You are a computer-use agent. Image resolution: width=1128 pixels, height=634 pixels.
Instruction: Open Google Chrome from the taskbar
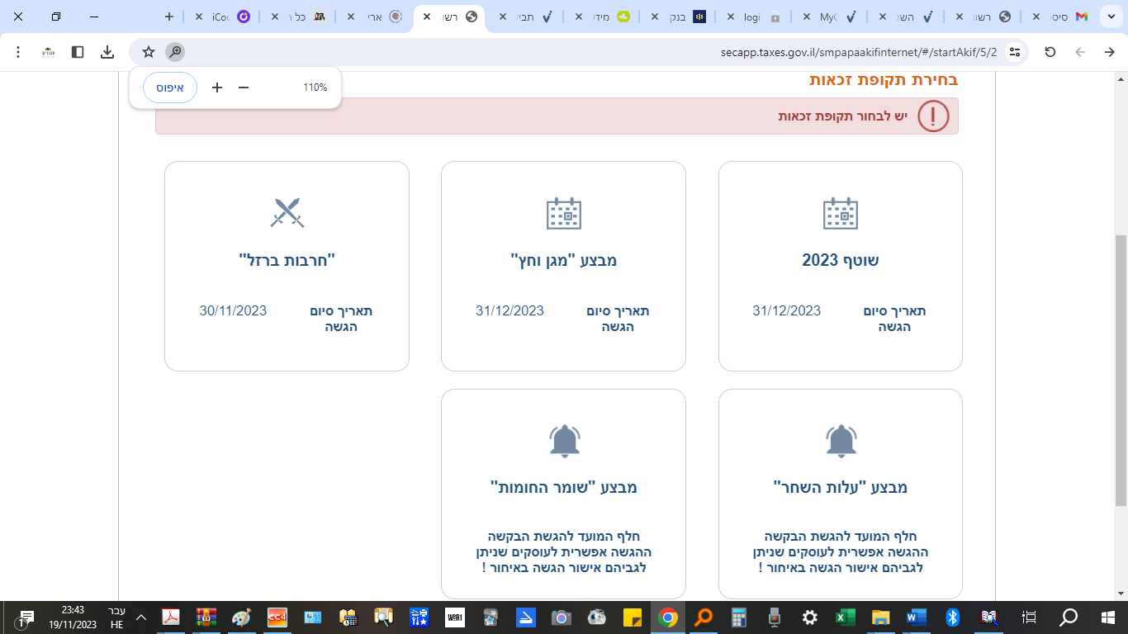point(668,617)
